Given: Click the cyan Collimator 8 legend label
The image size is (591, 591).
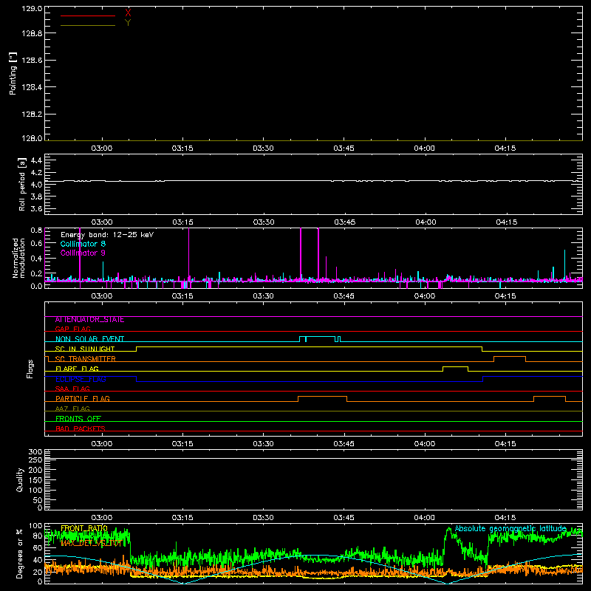Looking at the screenshot, I should coord(83,244).
